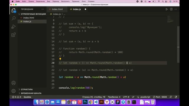Select index.js in the file explorer
The image size is (189, 106).
click(x=32, y=21)
